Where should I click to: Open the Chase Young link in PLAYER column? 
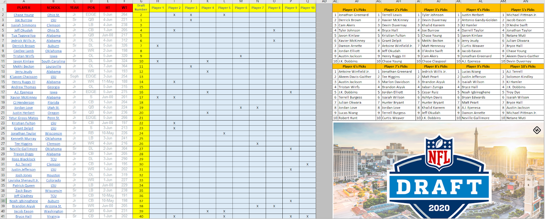click(x=24, y=15)
